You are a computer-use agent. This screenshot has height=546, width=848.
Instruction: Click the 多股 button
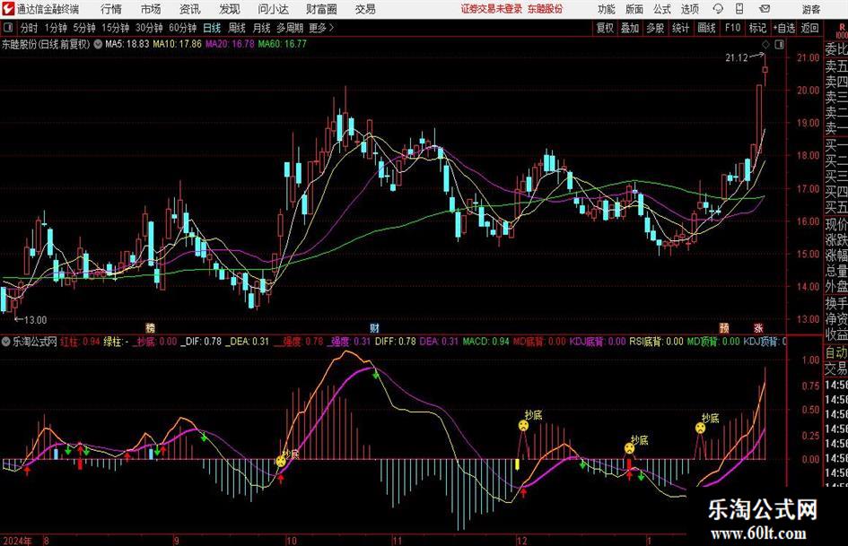coord(655,28)
